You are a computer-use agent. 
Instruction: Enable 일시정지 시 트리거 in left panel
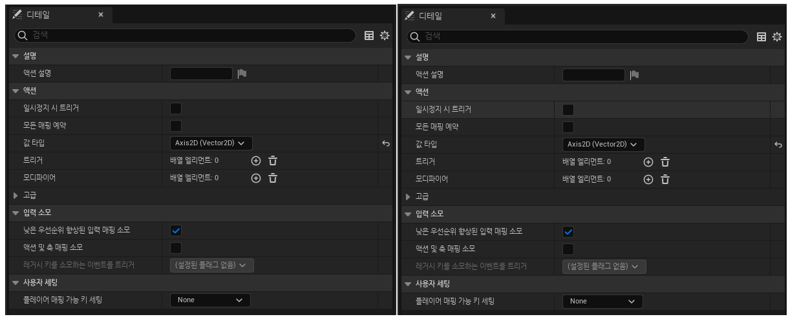[176, 108]
